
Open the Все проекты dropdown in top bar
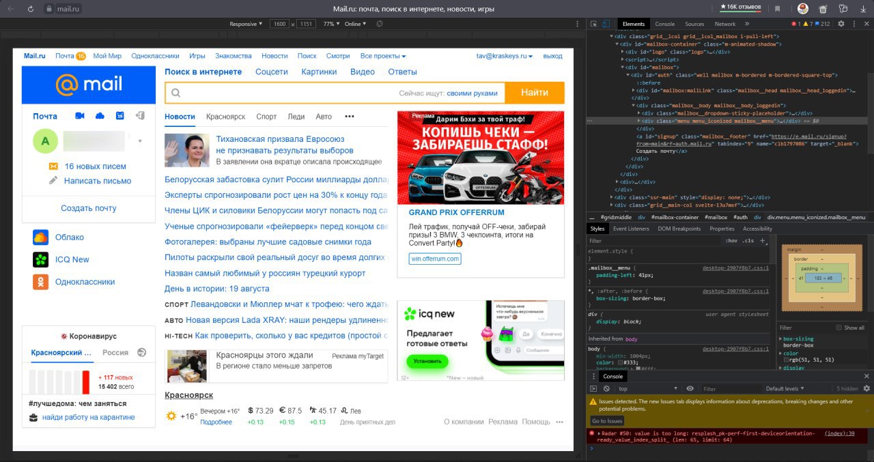383,56
